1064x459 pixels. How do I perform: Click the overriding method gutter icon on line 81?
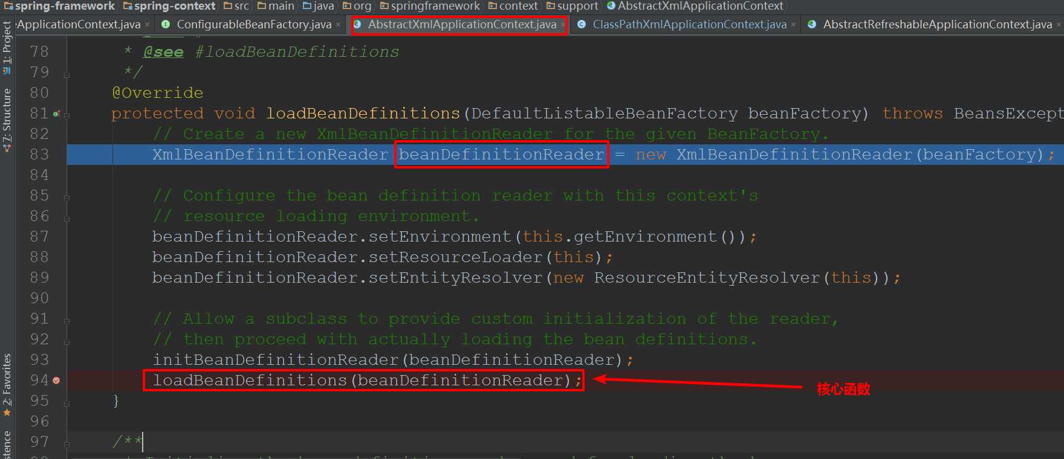[x=56, y=114]
